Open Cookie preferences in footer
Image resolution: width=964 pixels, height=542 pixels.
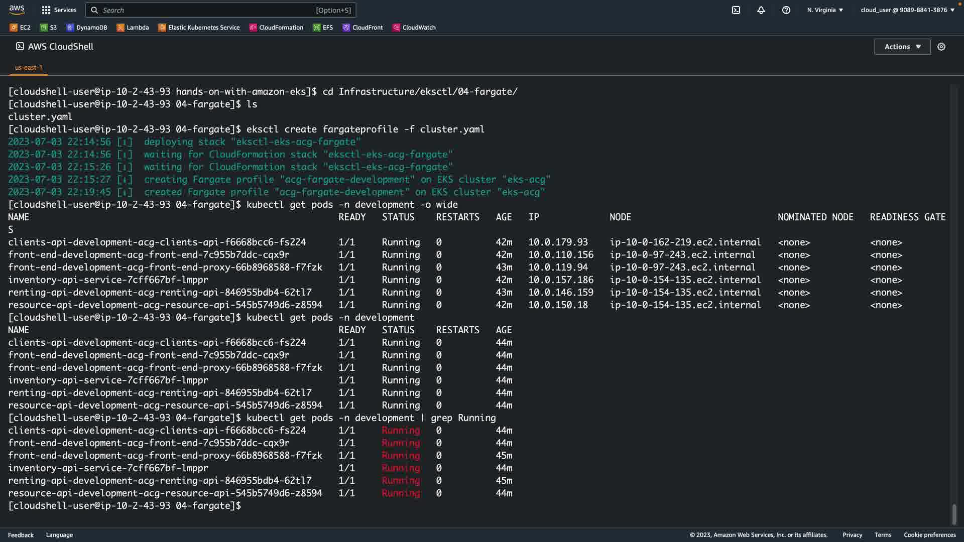[929, 535]
